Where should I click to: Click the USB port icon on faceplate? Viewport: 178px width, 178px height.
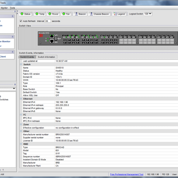tap(56, 39)
